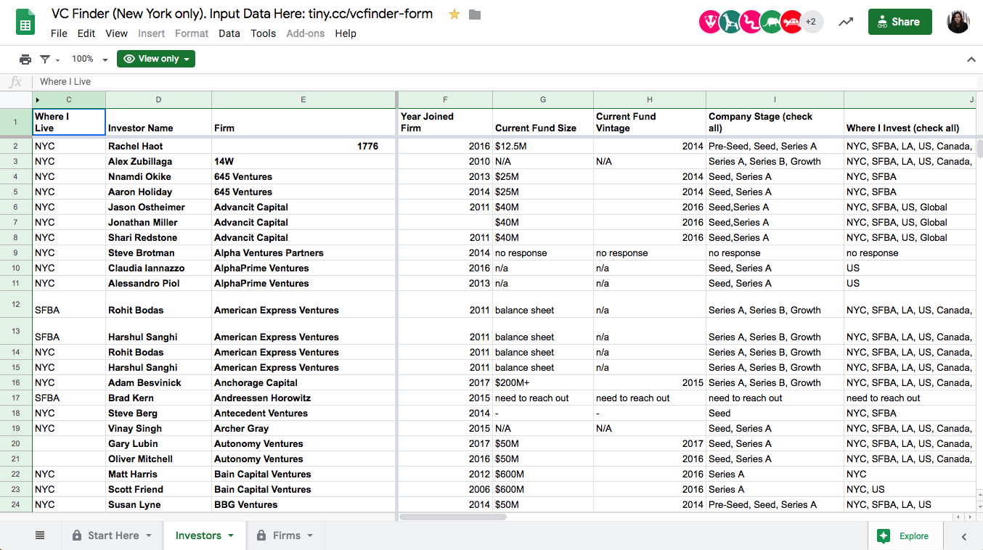This screenshot has height=550, width=983.
Task: Expand hidden columns arrow beside column C
Action: [x=38, y=99]
